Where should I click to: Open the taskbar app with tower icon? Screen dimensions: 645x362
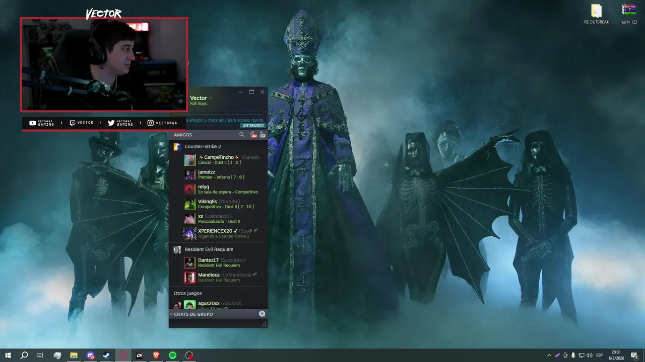57,355
